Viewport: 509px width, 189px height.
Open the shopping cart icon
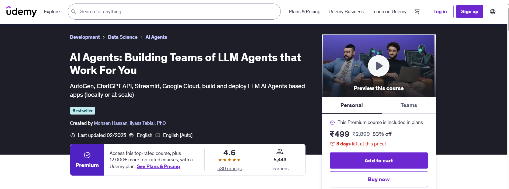click(417, 12)
